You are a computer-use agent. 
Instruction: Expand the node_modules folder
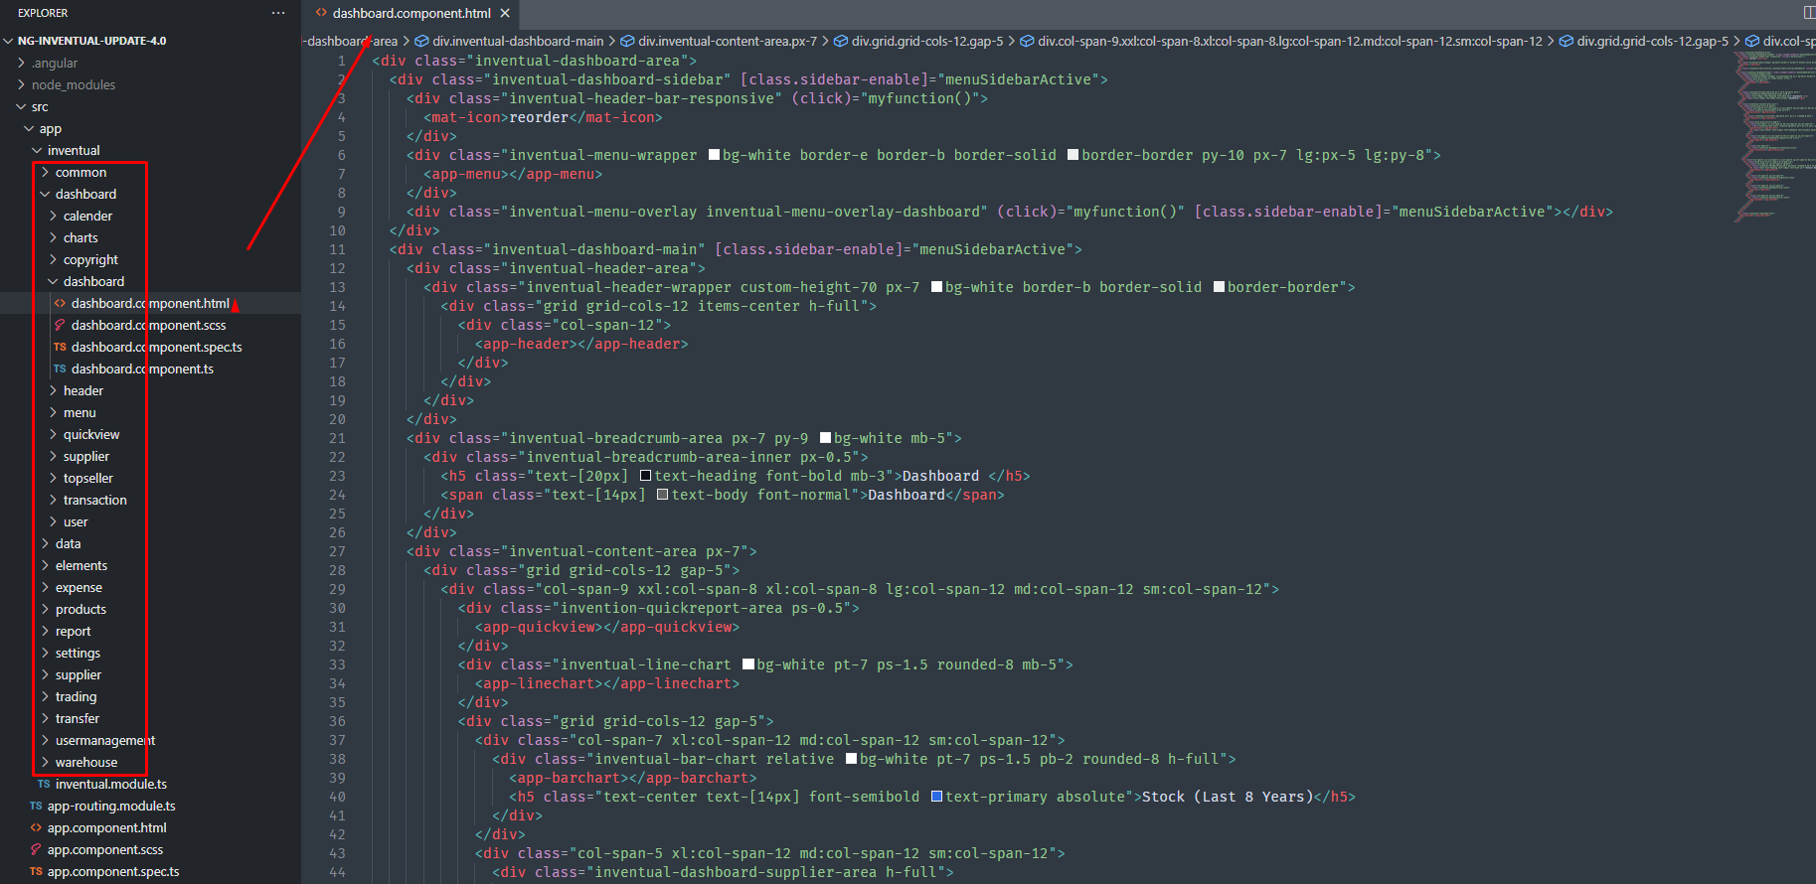point(73,84)
